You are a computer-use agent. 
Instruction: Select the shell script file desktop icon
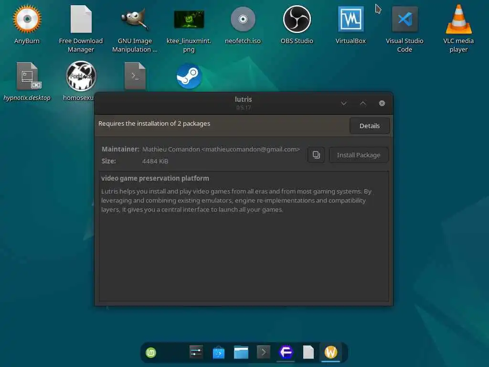[135, 76]
